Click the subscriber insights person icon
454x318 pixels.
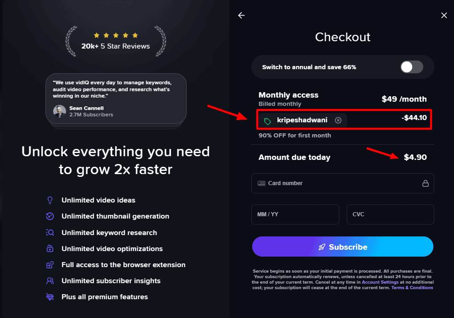pyautogui.click(x=50, y=281)
